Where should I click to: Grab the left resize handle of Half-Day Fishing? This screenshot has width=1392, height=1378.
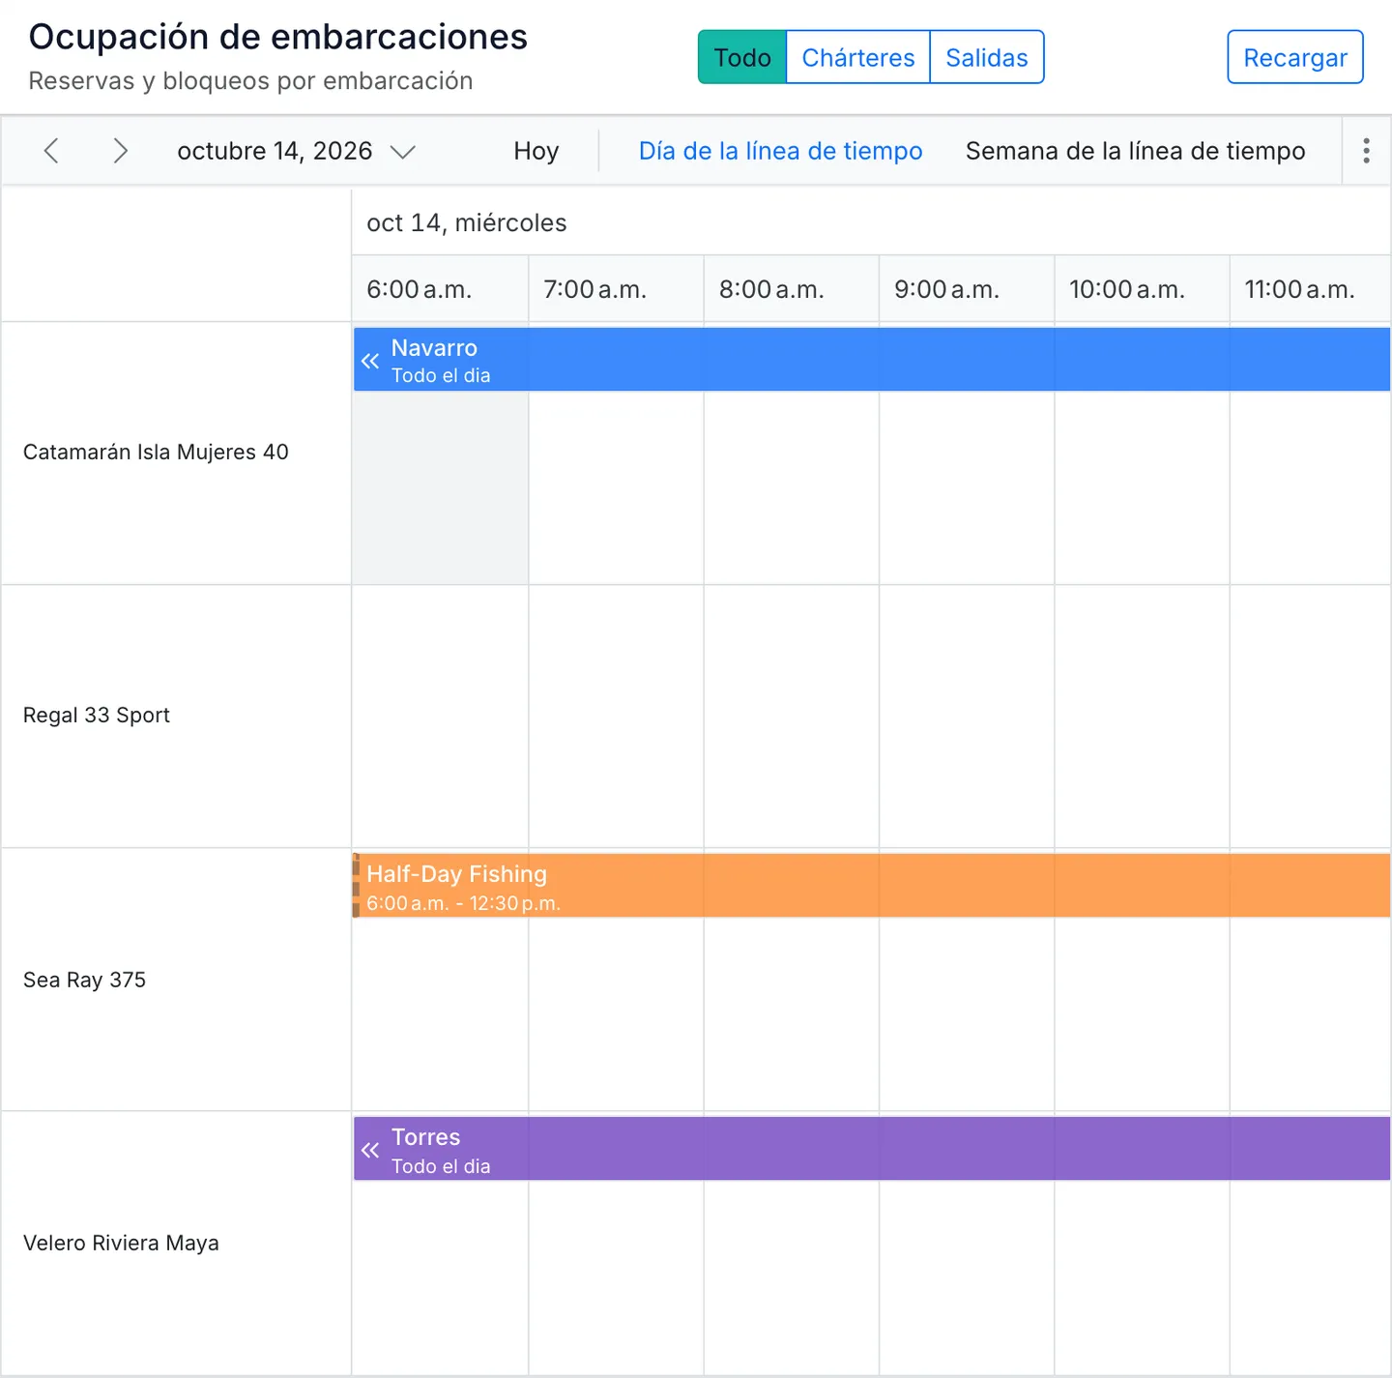point(356,886)
